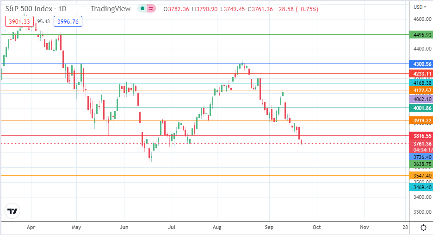
Task: Click the Nov label on time axis
Action: [x=365, y=227]
